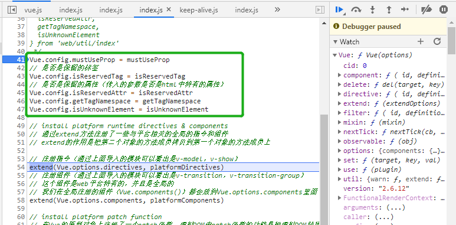Refresh watch expressions
The image size is (456, 225).
[437, 41]
